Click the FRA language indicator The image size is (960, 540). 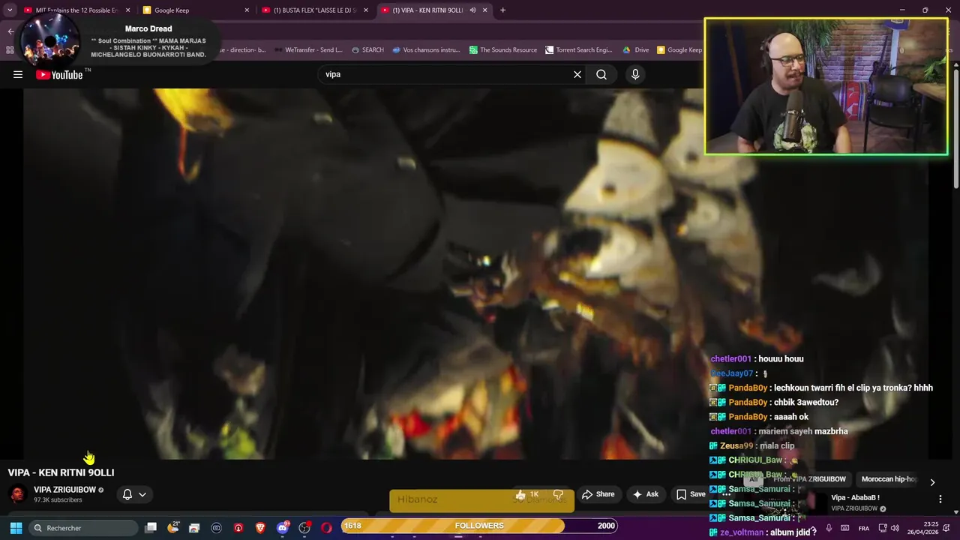coord(864,529)
